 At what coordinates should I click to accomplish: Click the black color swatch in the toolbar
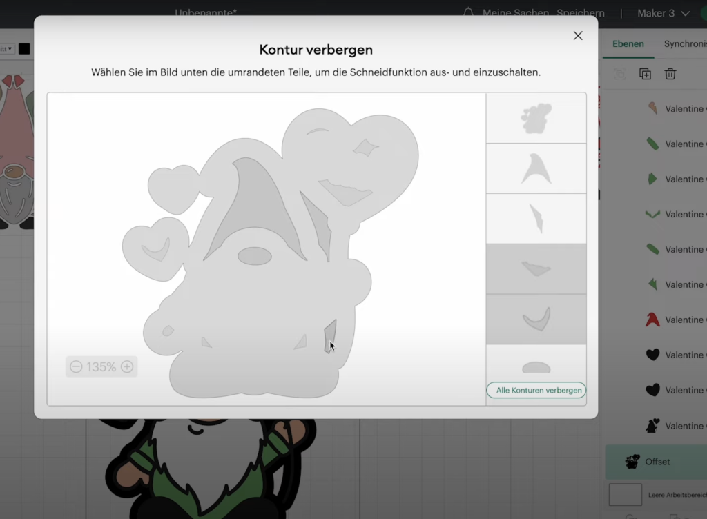[24, 49]
